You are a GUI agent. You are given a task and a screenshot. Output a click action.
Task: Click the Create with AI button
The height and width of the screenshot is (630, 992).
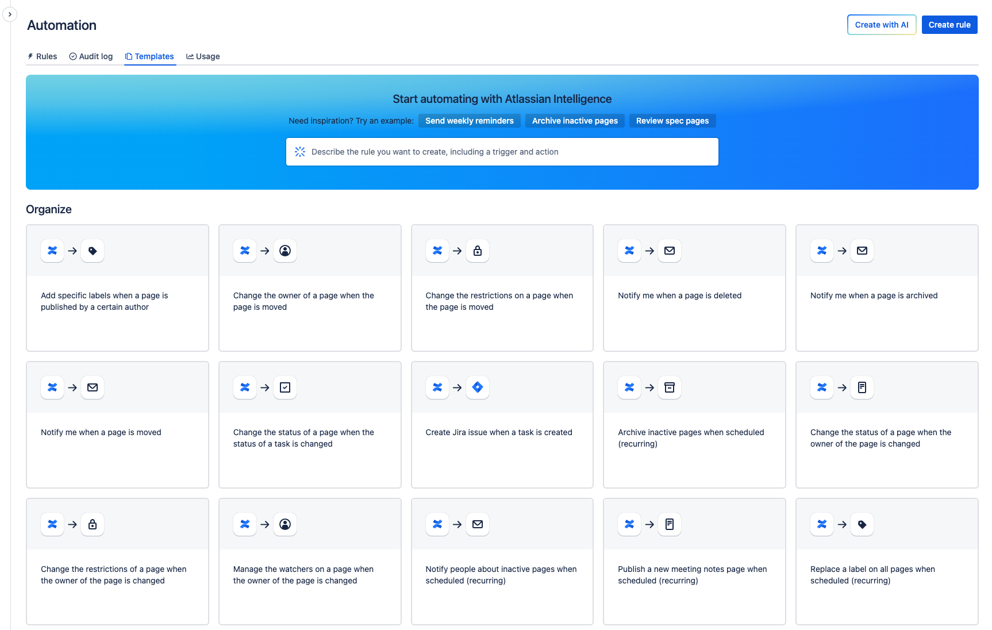(882, 25)
